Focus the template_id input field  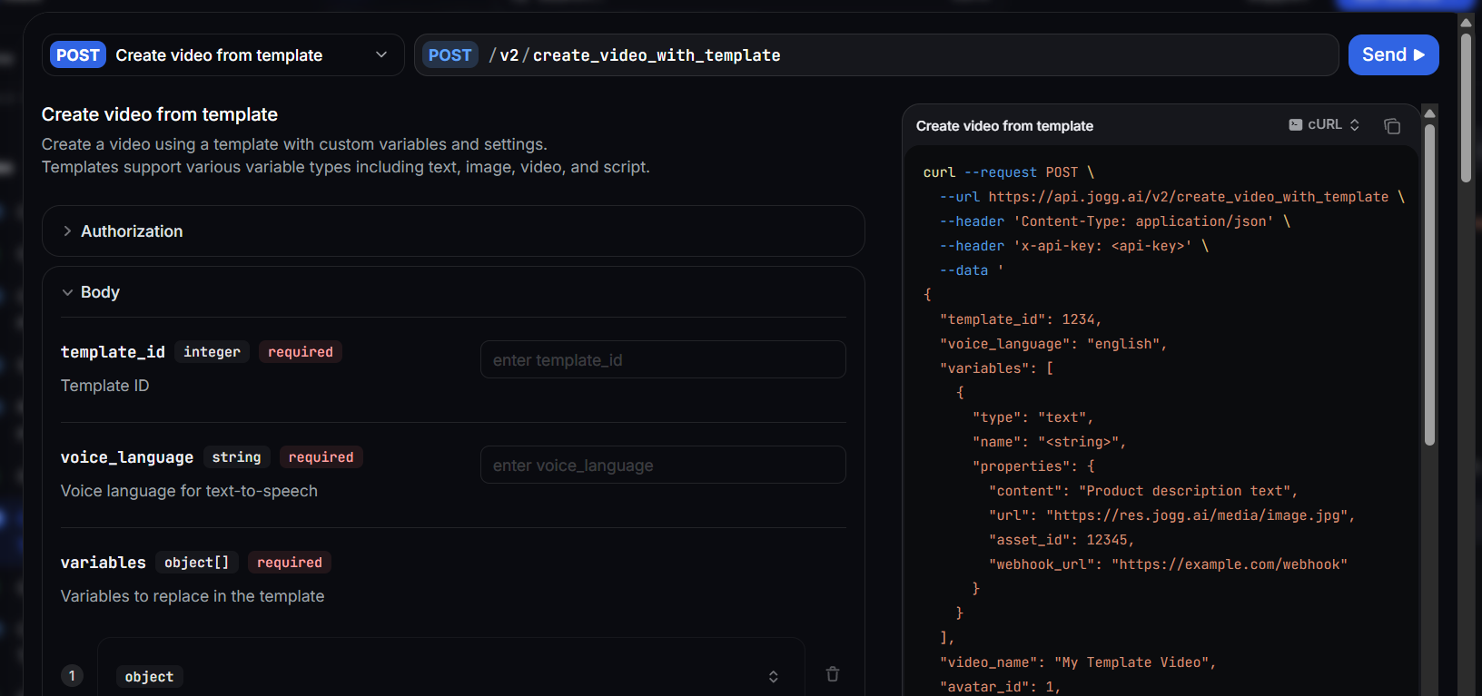point(663,360)
